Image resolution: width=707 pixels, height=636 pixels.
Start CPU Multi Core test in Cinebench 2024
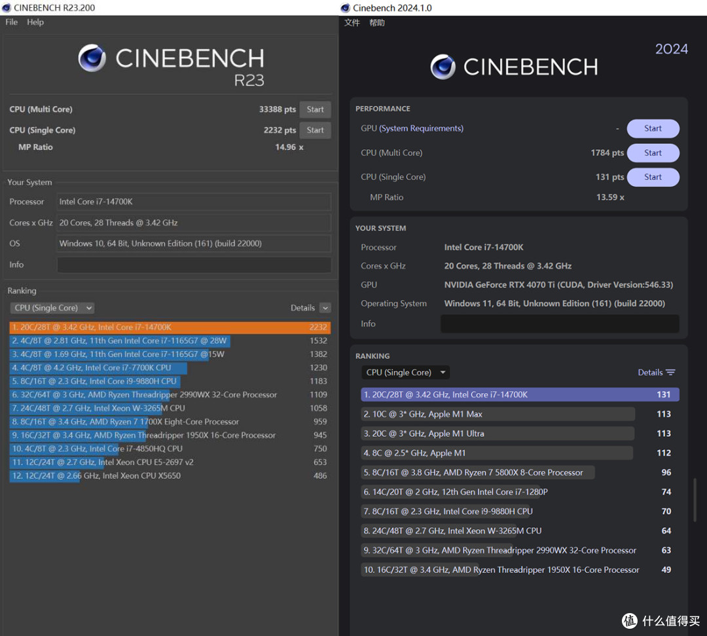(653, 153)
